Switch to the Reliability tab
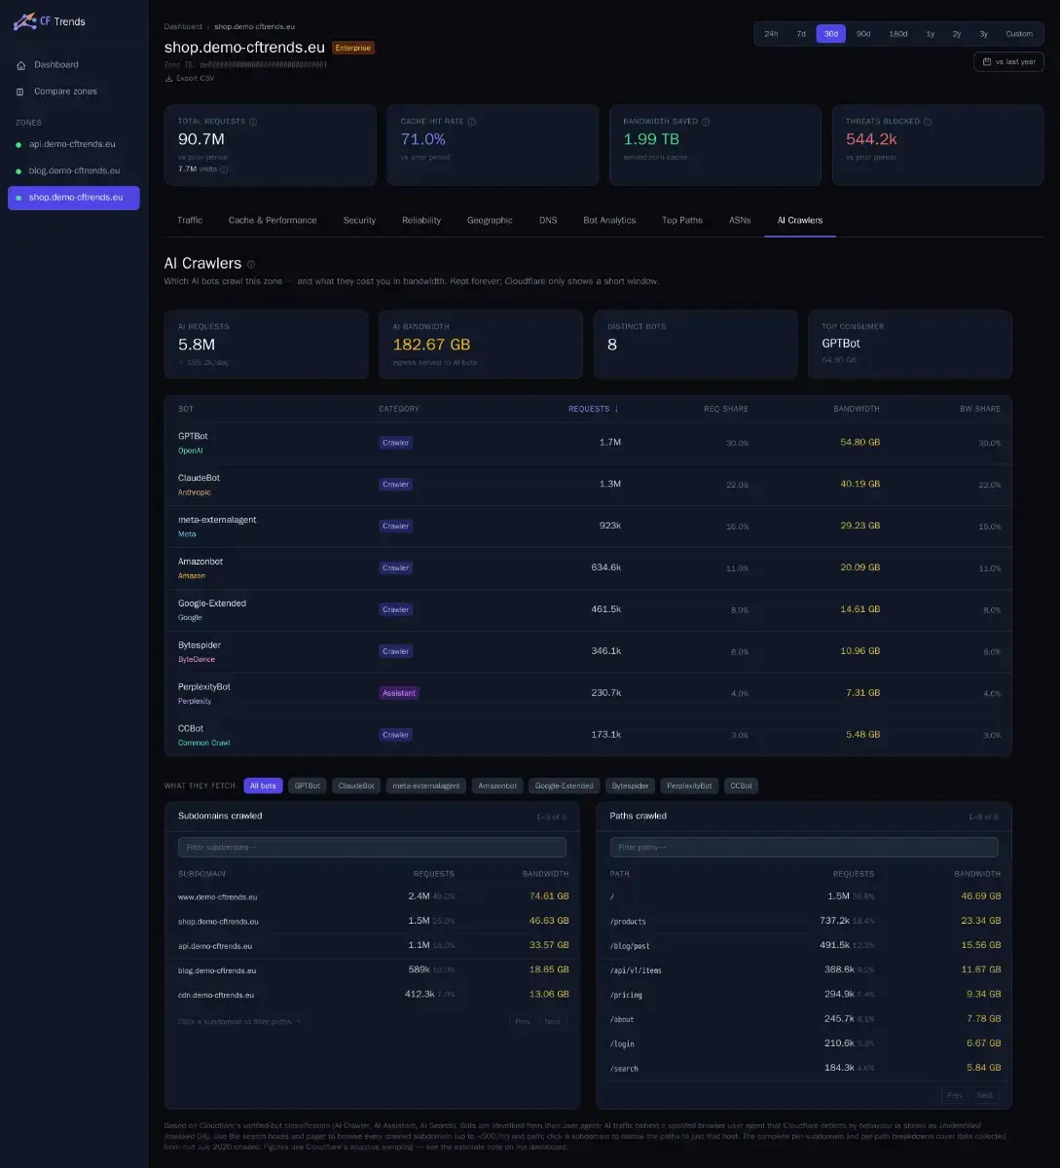 point(421,220)
